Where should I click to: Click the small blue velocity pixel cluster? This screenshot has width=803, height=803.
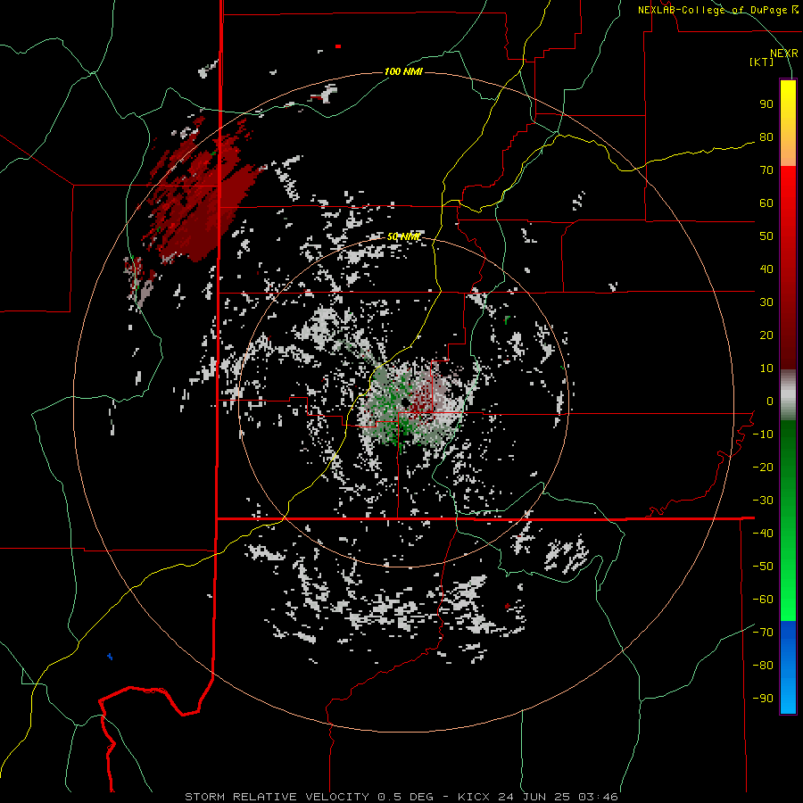coord(110,656)
